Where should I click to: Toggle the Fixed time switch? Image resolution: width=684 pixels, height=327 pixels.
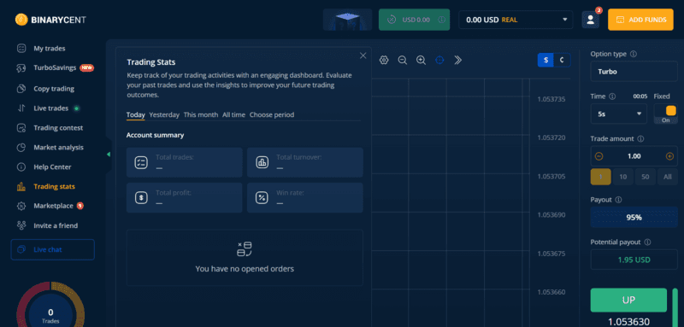point(666,114)
